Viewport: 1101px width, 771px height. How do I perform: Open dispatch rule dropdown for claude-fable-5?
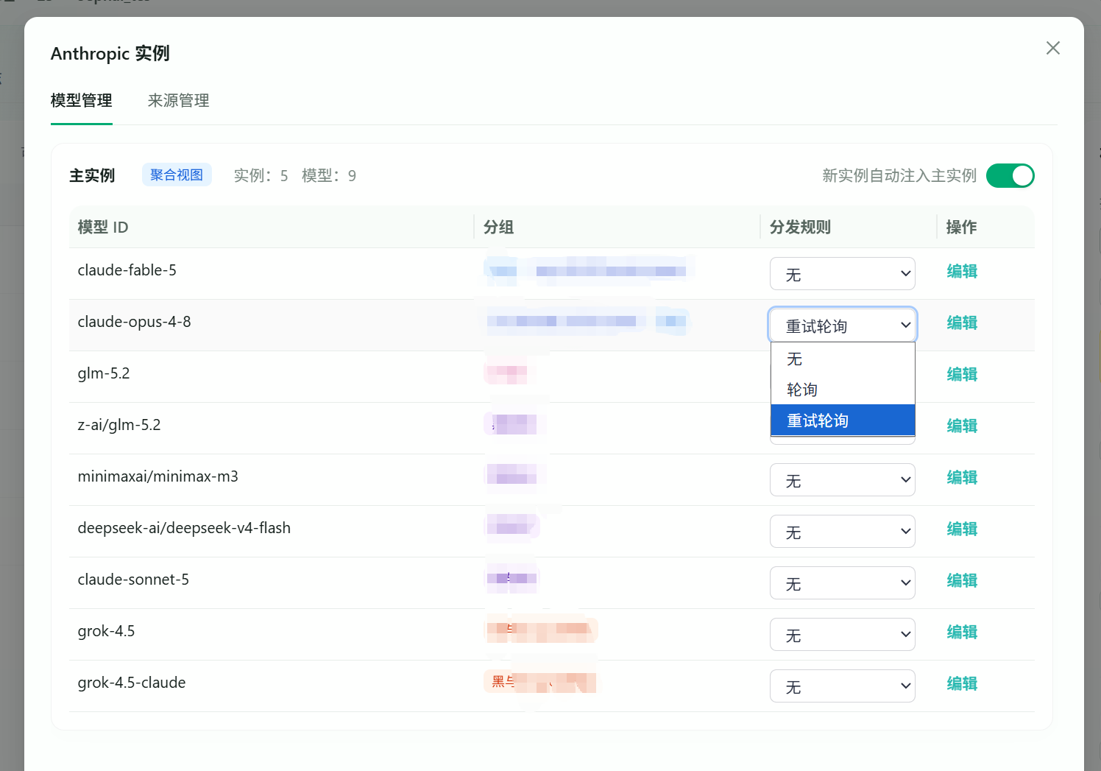[843, 274]
